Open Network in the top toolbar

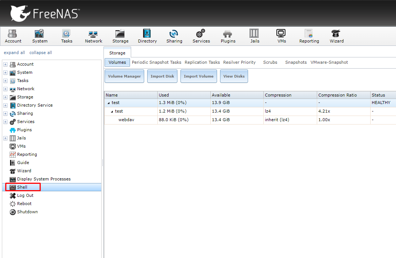tap(93, 36)
